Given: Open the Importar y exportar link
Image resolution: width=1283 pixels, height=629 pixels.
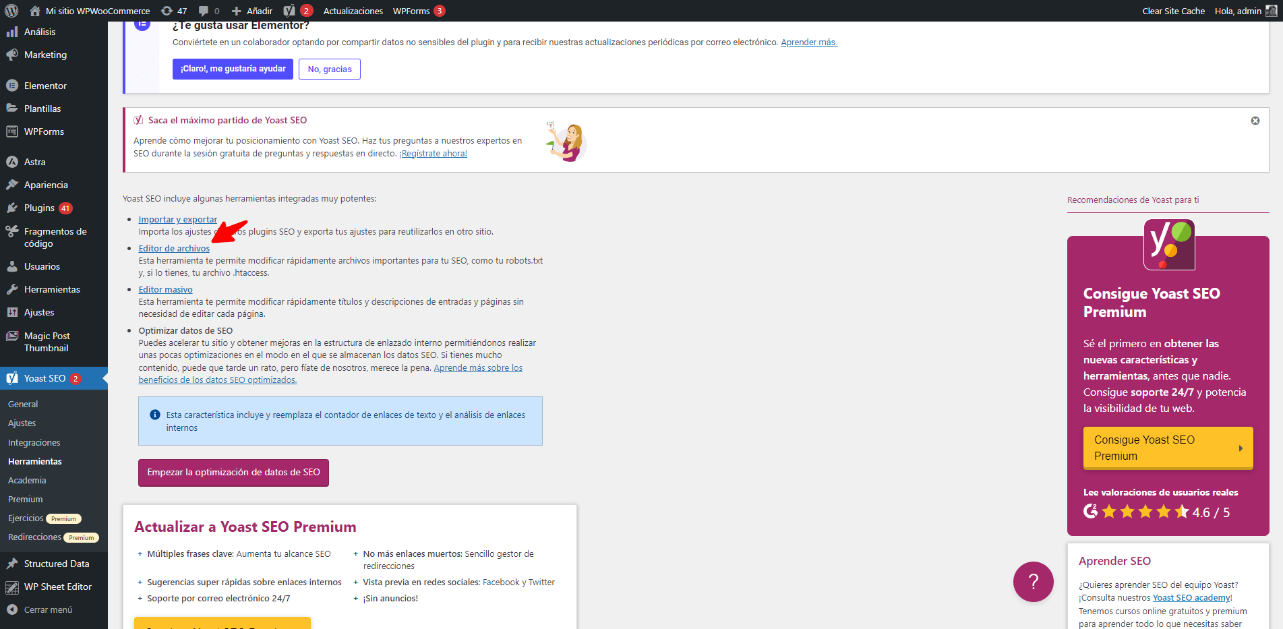Looking at the screenshot, I should [x=178, y=219].
